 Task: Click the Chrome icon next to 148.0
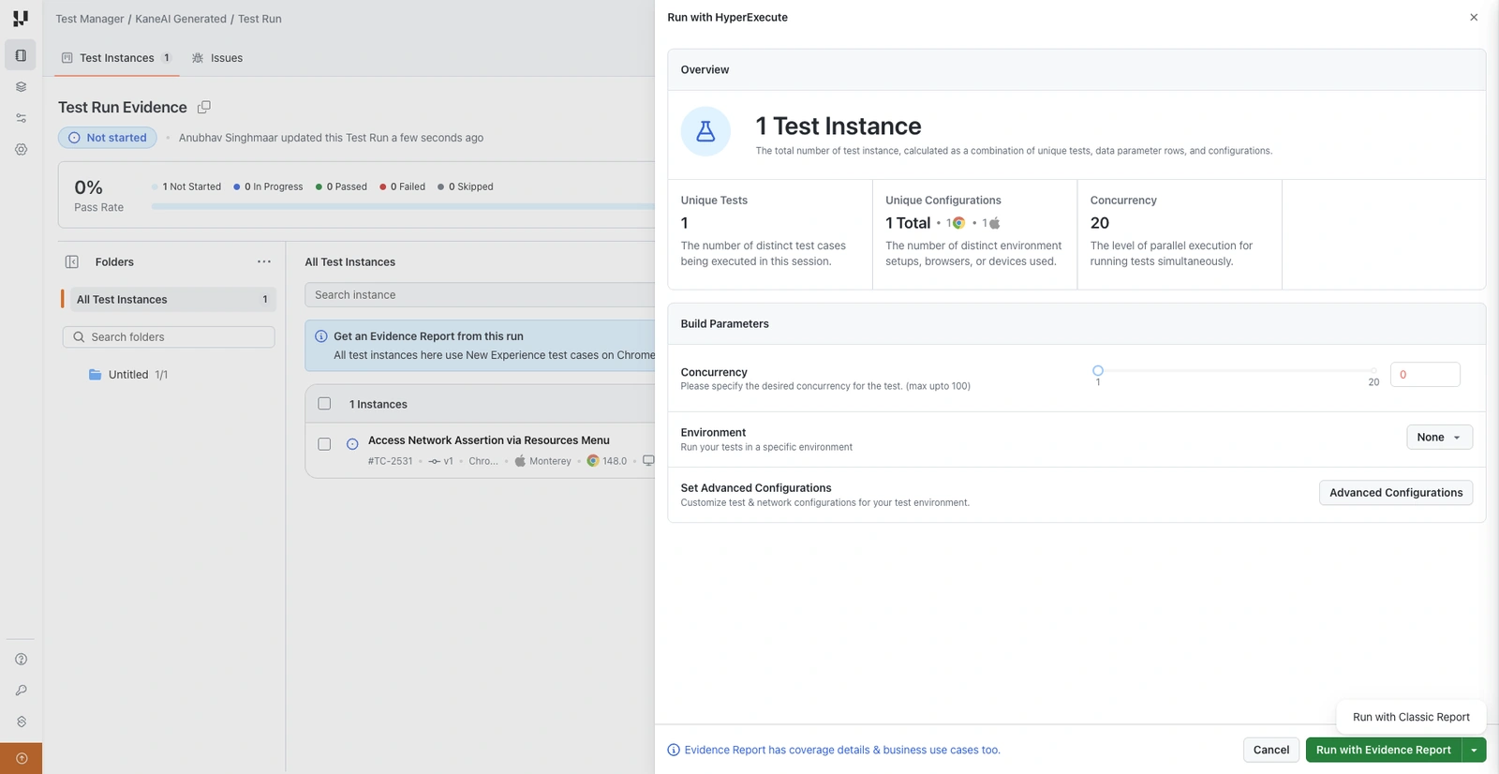click(592, 461)
